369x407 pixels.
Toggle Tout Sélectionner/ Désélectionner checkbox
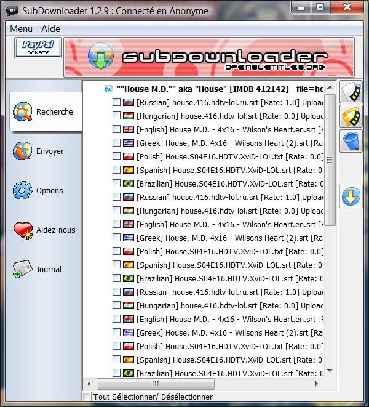pyautogui.click(x=87, y=397)
